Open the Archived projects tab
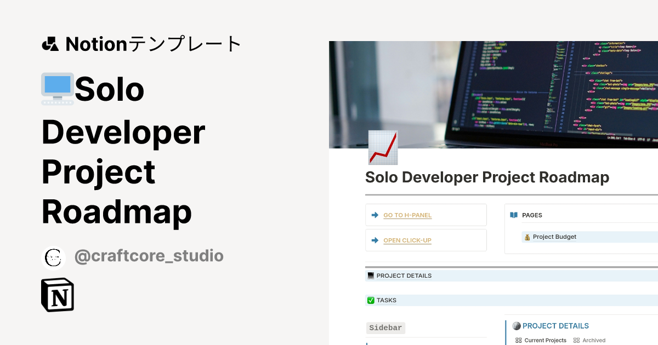 coord(593,340)
